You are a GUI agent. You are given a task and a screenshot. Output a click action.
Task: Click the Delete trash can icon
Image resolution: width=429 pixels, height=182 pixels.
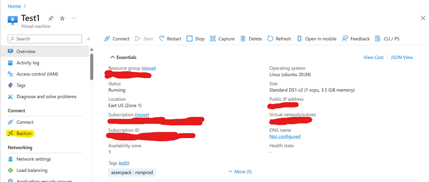(x=243, y=39)
